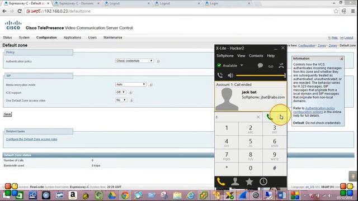Viewport: 358px width, 201px height.
Task: Open Configure the Default Zone access rules link
Action: (32, 139)
